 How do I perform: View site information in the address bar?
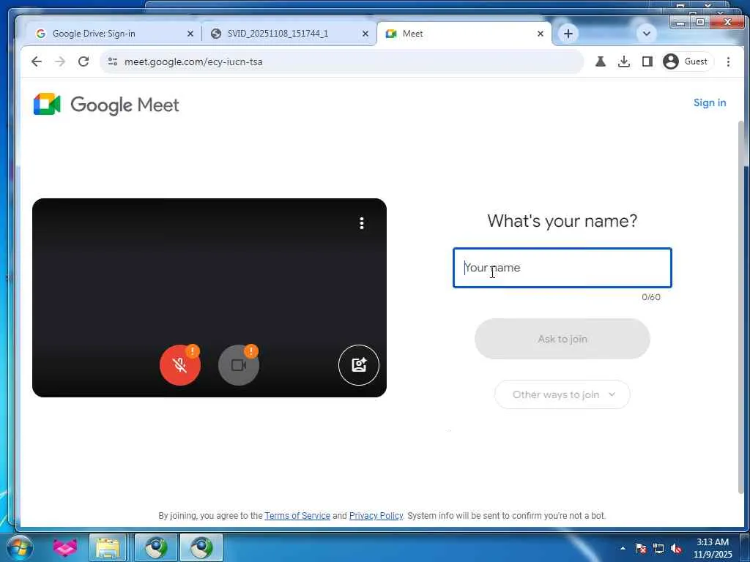pyautogui.click(x=113, y=61)
